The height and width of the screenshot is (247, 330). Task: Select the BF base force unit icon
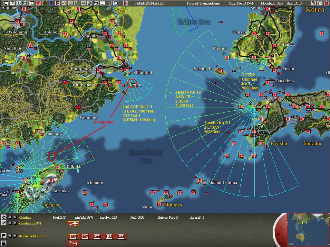pos(109,236)
